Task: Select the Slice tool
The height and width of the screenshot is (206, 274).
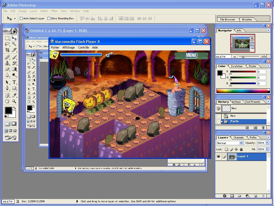Action: [x=14, y=50]
